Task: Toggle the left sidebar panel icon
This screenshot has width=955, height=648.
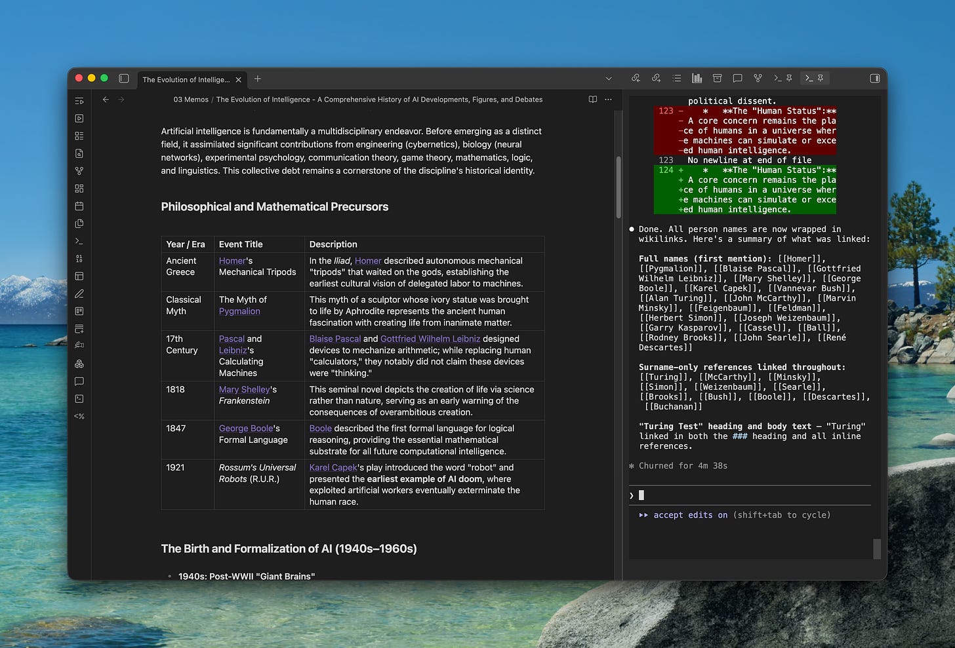Action: click(x=124, y=79)
